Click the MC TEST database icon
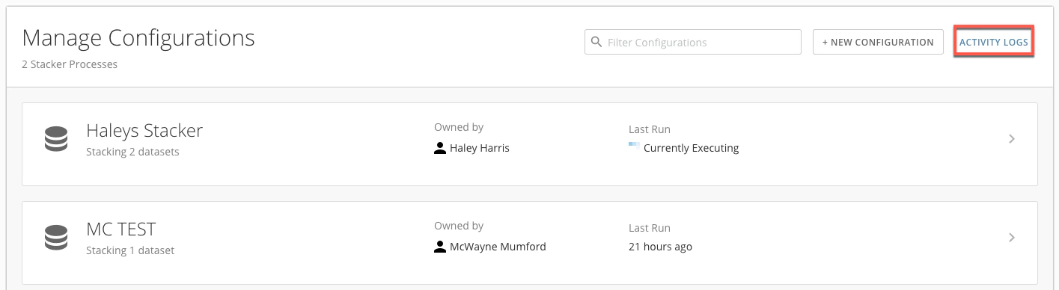The image size is (1059, 290). click(x=56, y=237)
